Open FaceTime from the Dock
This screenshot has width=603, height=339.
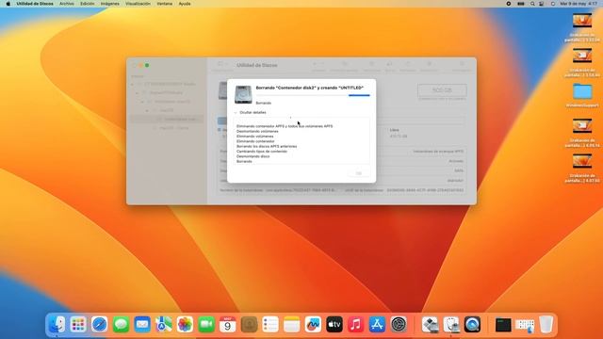pyautogui.click(x=206, y=324)
